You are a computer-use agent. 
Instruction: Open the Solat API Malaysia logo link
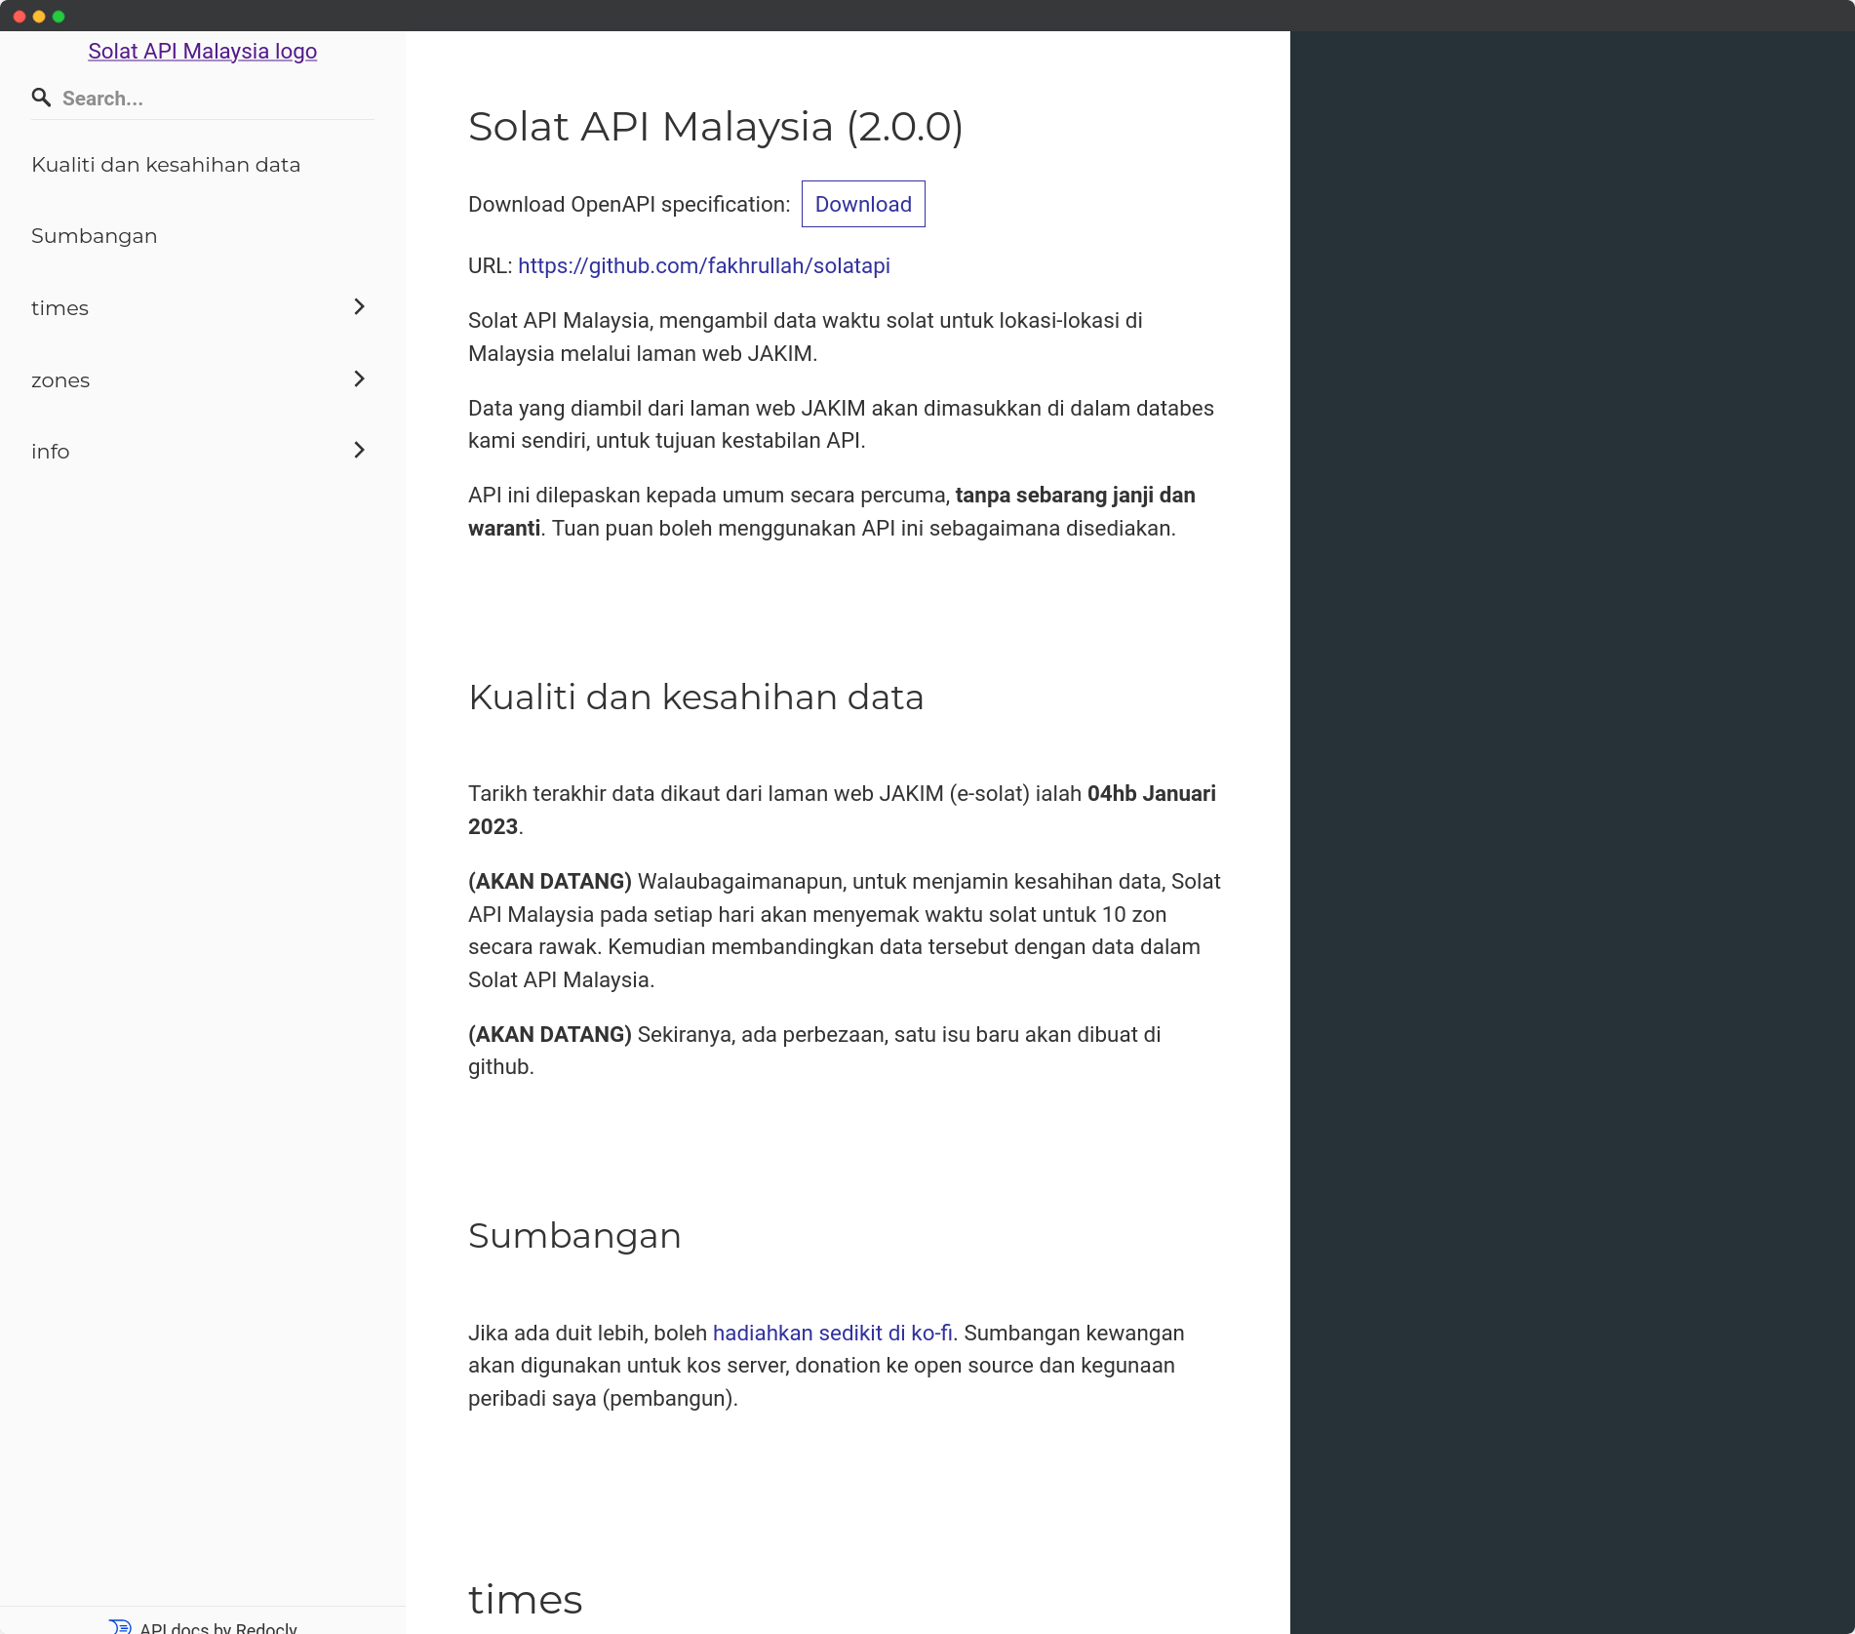pyautogui.click(x=202, y=51)
